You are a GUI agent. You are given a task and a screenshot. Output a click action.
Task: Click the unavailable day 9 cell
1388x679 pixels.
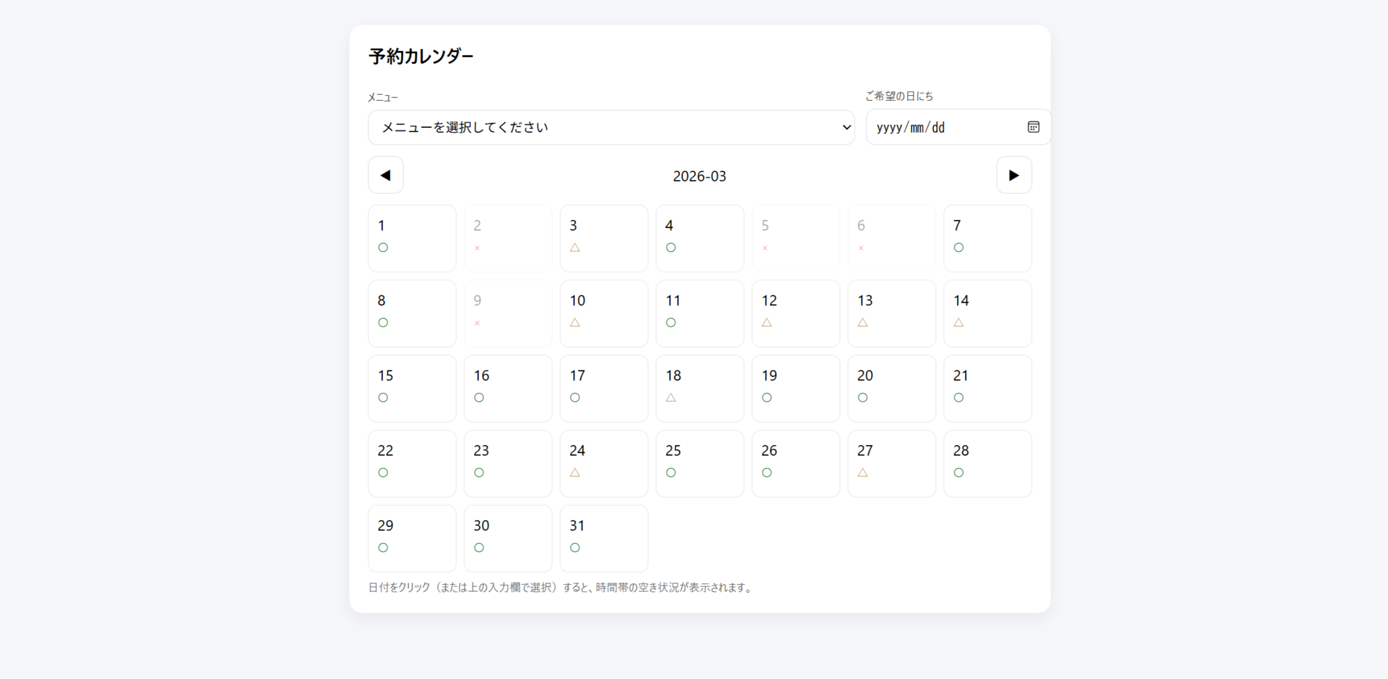(508, 314)
